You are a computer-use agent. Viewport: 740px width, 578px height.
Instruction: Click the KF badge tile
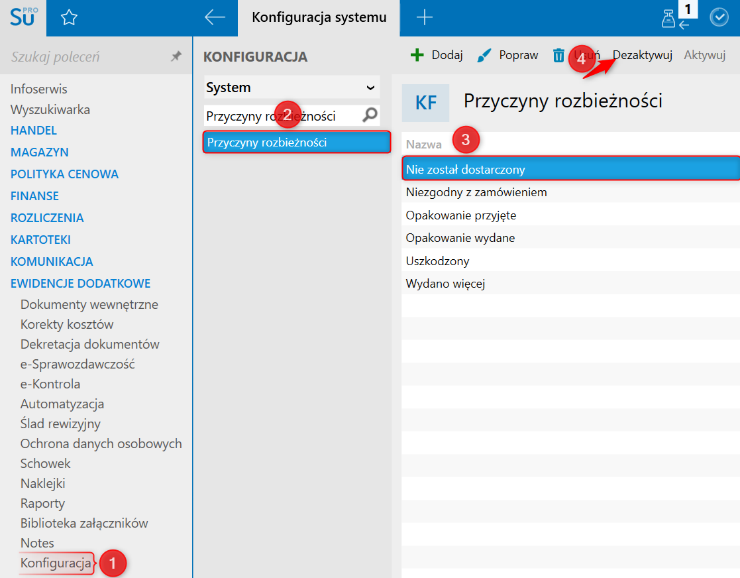[426, 103]
